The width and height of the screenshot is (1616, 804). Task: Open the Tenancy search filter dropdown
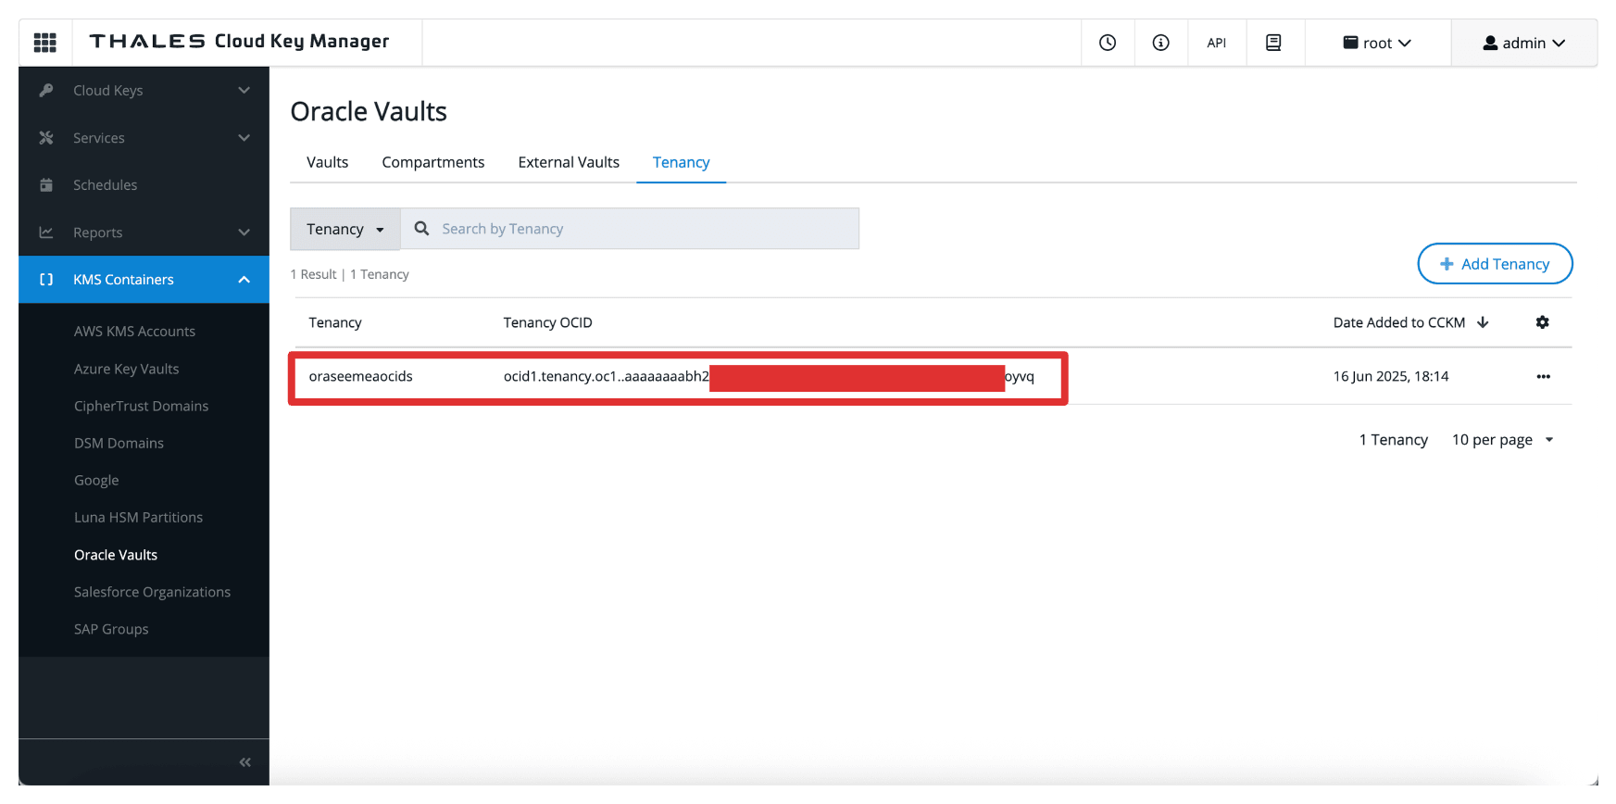pyautogui.click(x=345, y=229)
